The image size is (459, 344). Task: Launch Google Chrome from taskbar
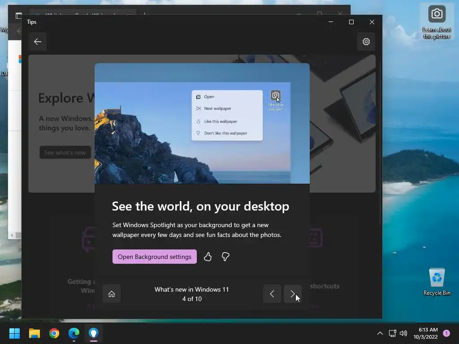pyautogui.click(x=54, y=333)
